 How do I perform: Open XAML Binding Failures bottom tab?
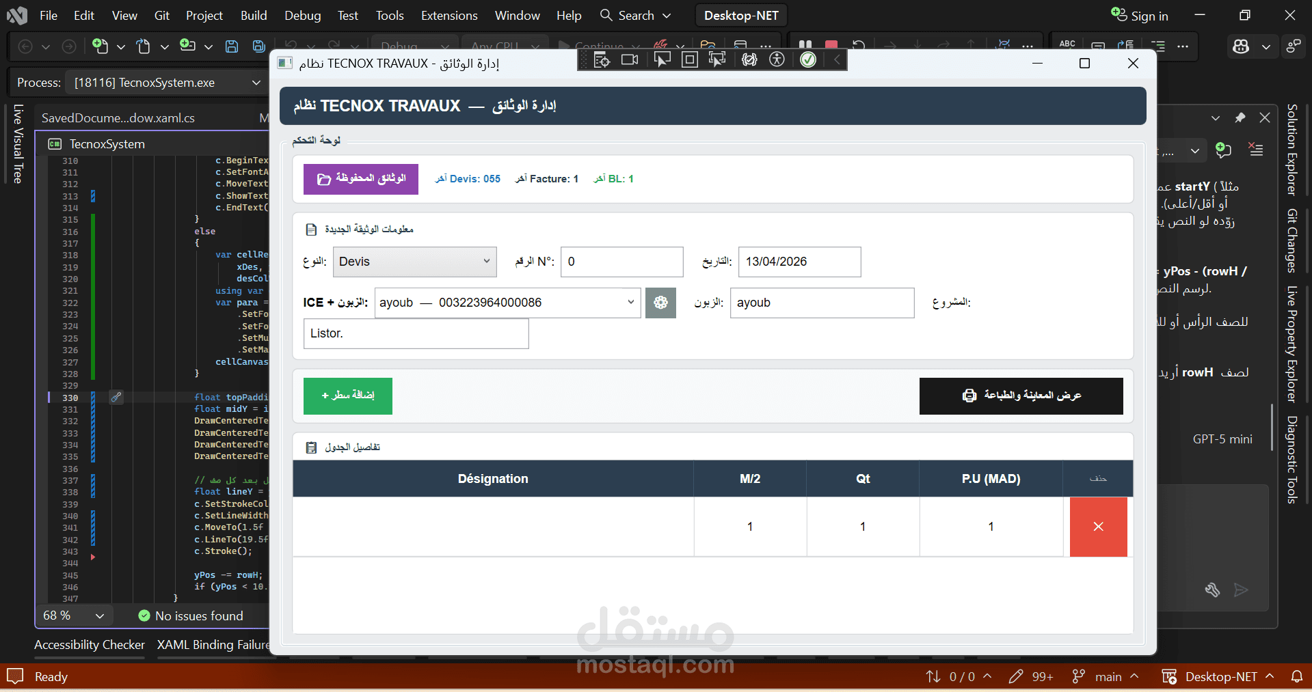coord(213,645)
